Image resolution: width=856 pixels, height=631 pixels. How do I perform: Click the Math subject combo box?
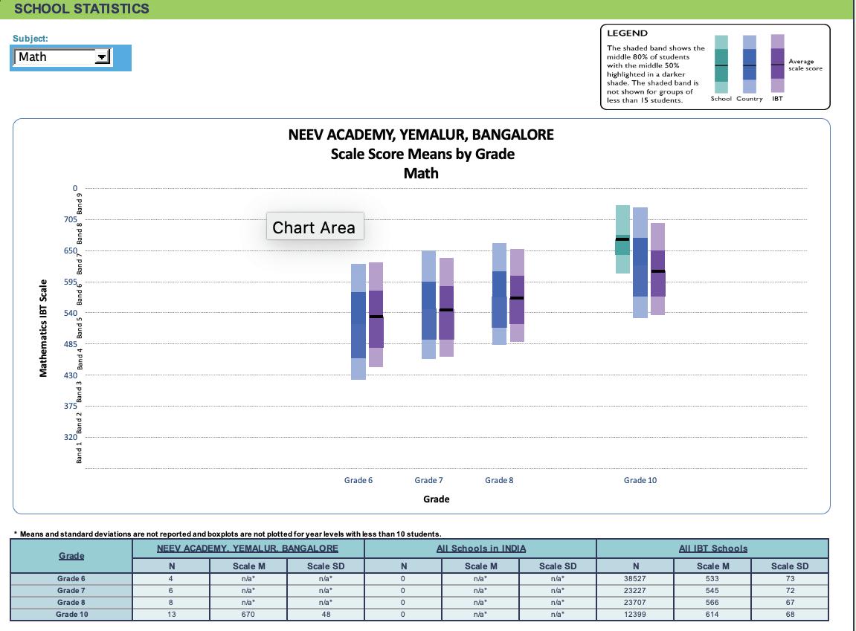tap(63, 56)
